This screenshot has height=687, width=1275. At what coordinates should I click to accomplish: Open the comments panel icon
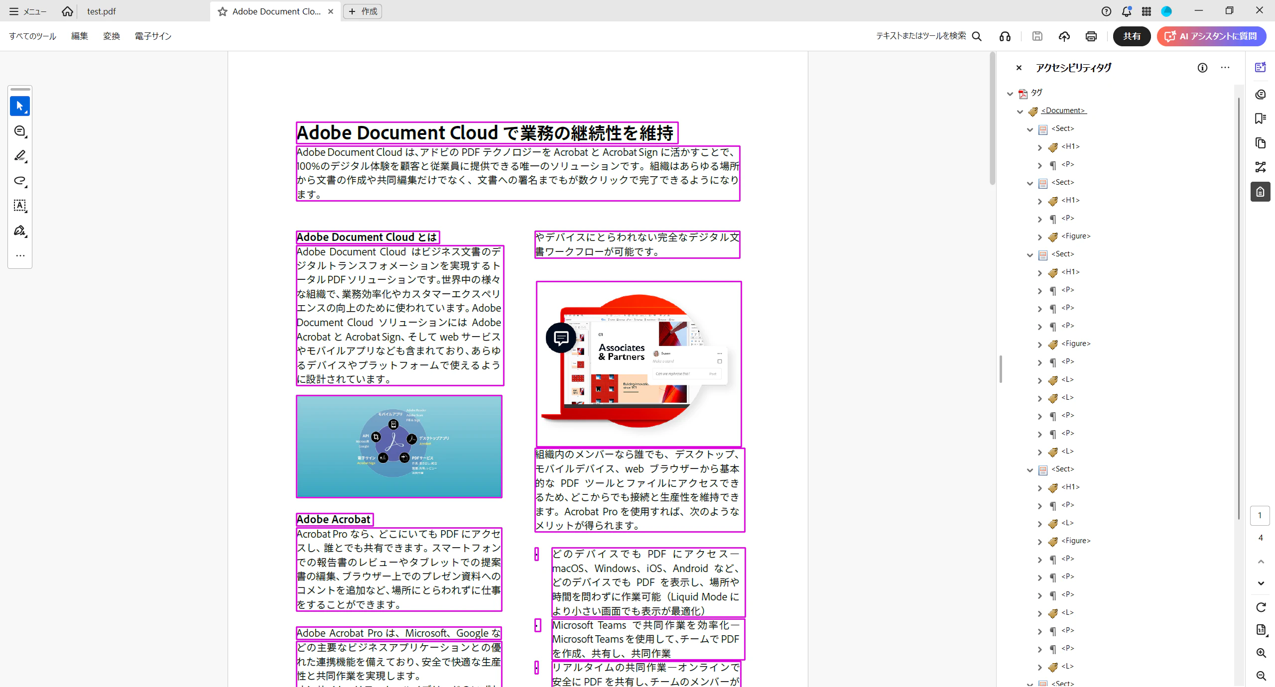pos(1261,95)
